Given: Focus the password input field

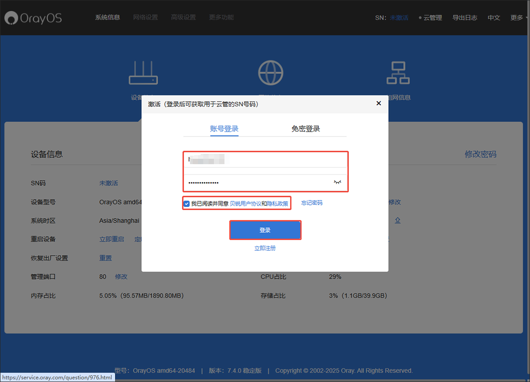Looking at the screenshot, I should coord(266,182).
